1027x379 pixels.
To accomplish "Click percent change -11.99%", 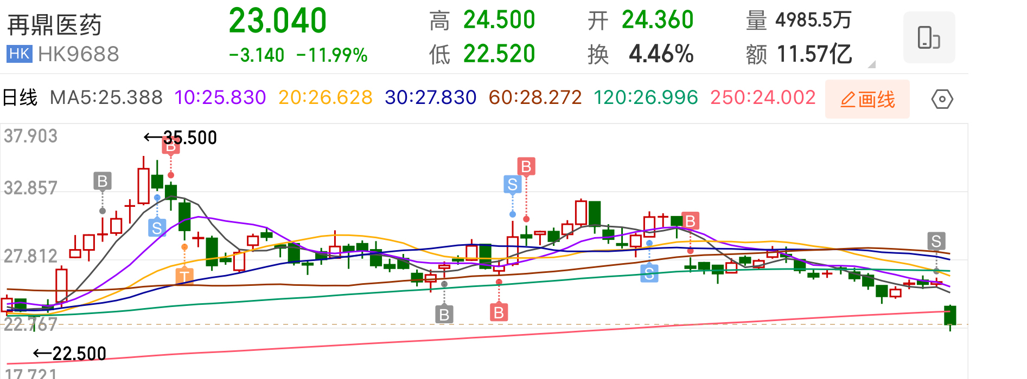I will [x=332, y=55].
